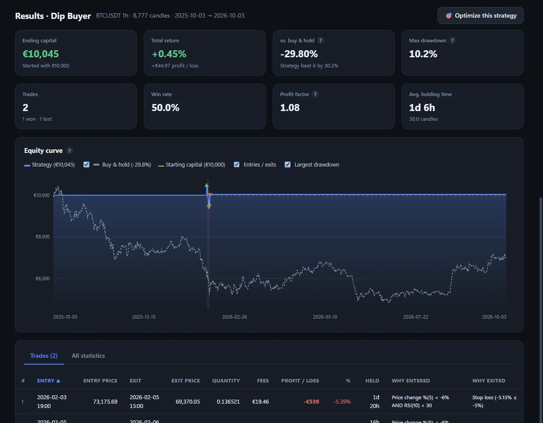The height and width of the screenshot is (423, 543).
Task: Sort by EXIT PRICE column header
Action: [186, 381]
